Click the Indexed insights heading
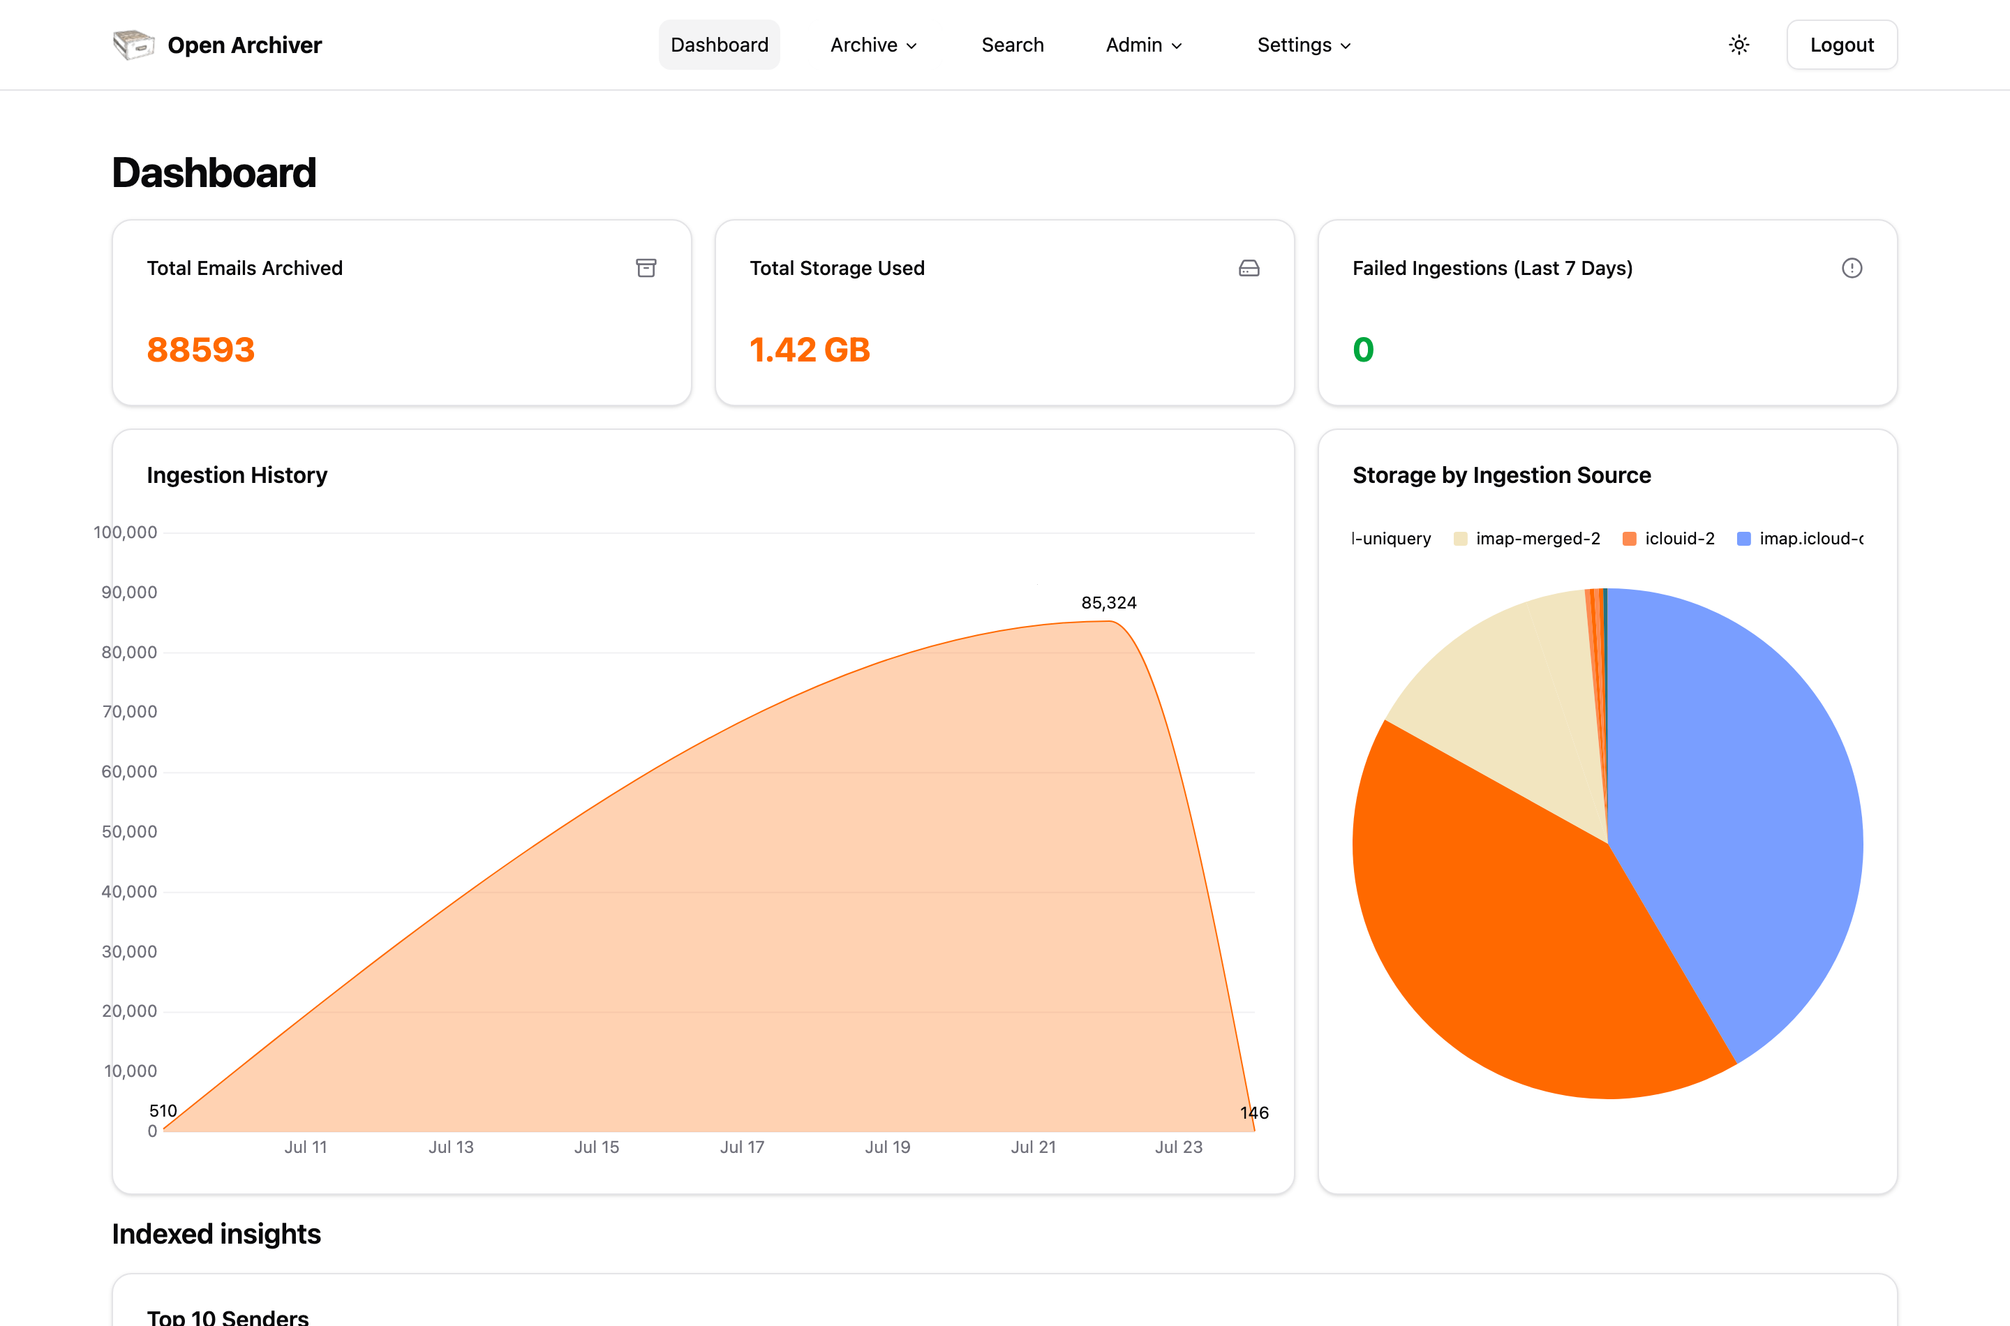Screen dimensions: 2010x1326 coord(216,1234)
